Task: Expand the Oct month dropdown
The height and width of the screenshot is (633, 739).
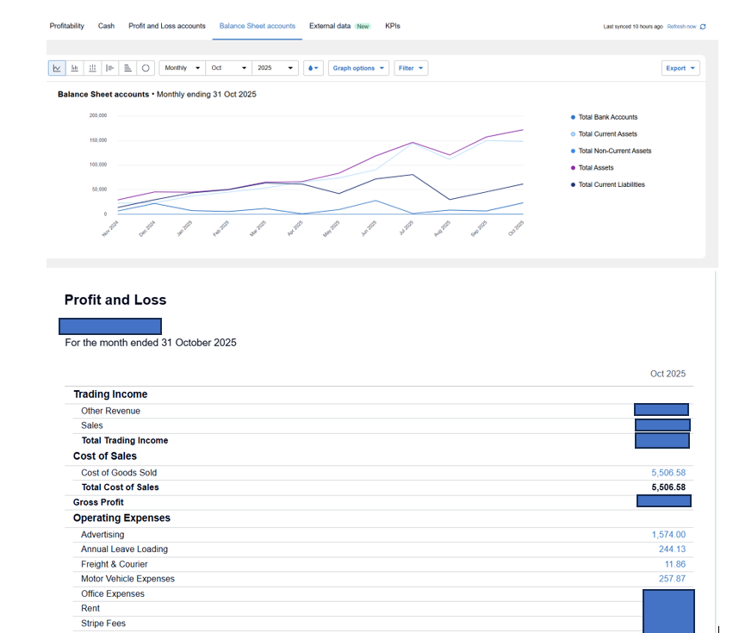Action: tap(228, 68)
